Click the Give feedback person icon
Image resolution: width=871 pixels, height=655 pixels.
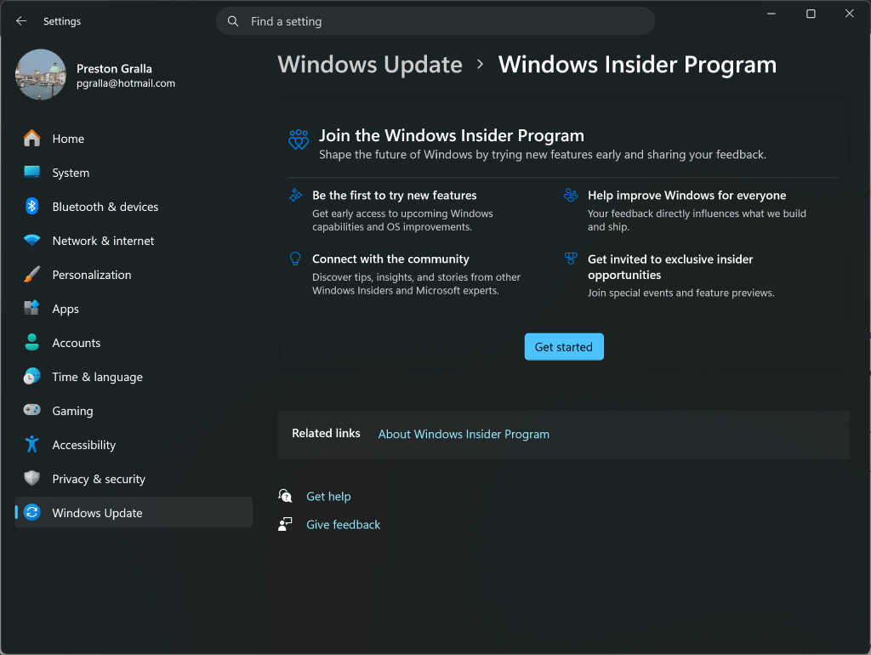[285, 524]
